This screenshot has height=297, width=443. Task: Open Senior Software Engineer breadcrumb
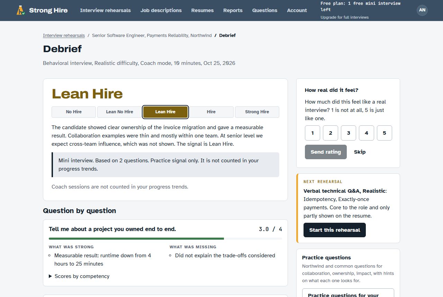pyautogui.click(x=152, y=35)
